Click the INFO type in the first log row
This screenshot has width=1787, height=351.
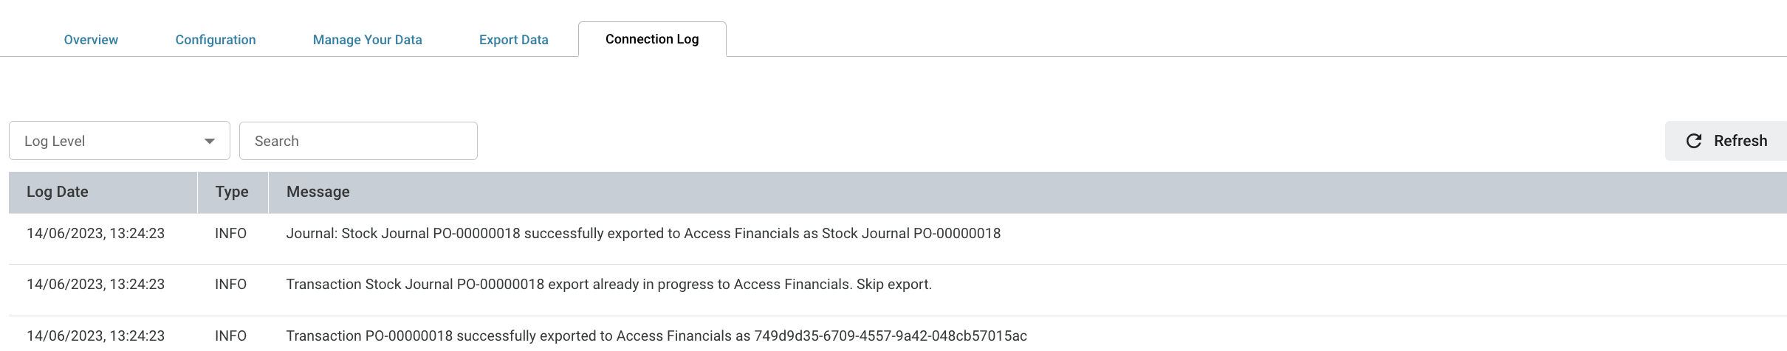click(x=230, y=234)
